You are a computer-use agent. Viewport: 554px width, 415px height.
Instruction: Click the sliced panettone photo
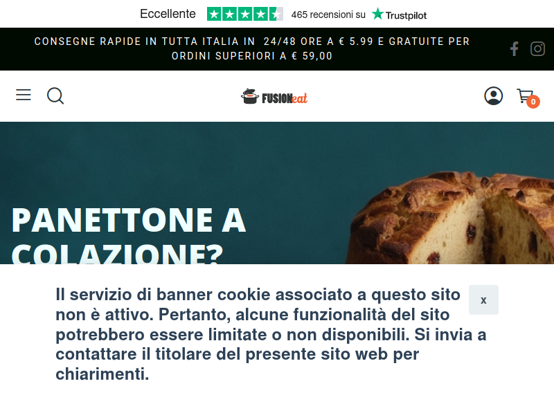click(x=449, y=217)
